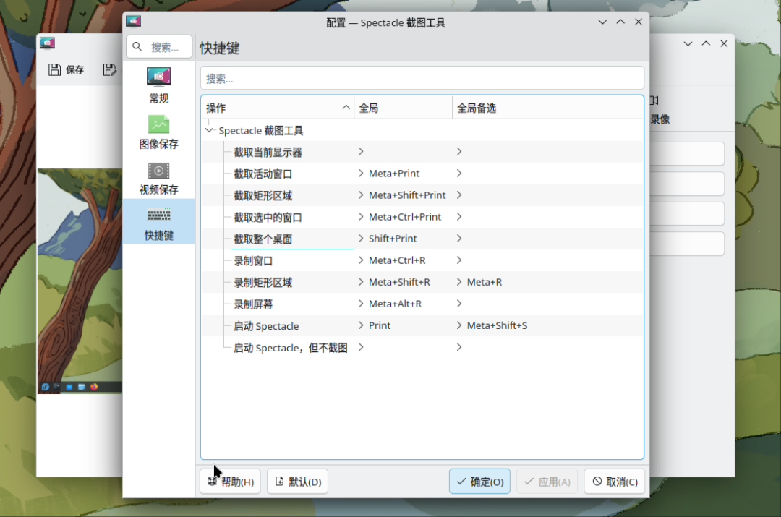Viewport: 781px width, 517px height.
Task: Select 启动 Spectacle，但不截图 row
Action: tap(422, 347)
